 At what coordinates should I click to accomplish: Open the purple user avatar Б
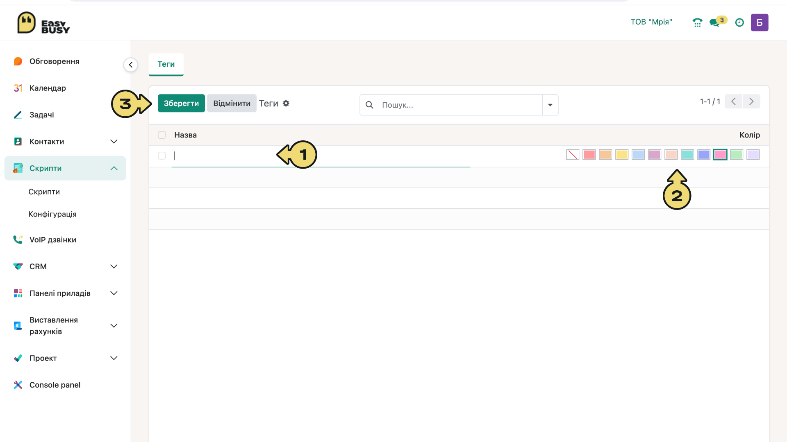coord(760,23)
